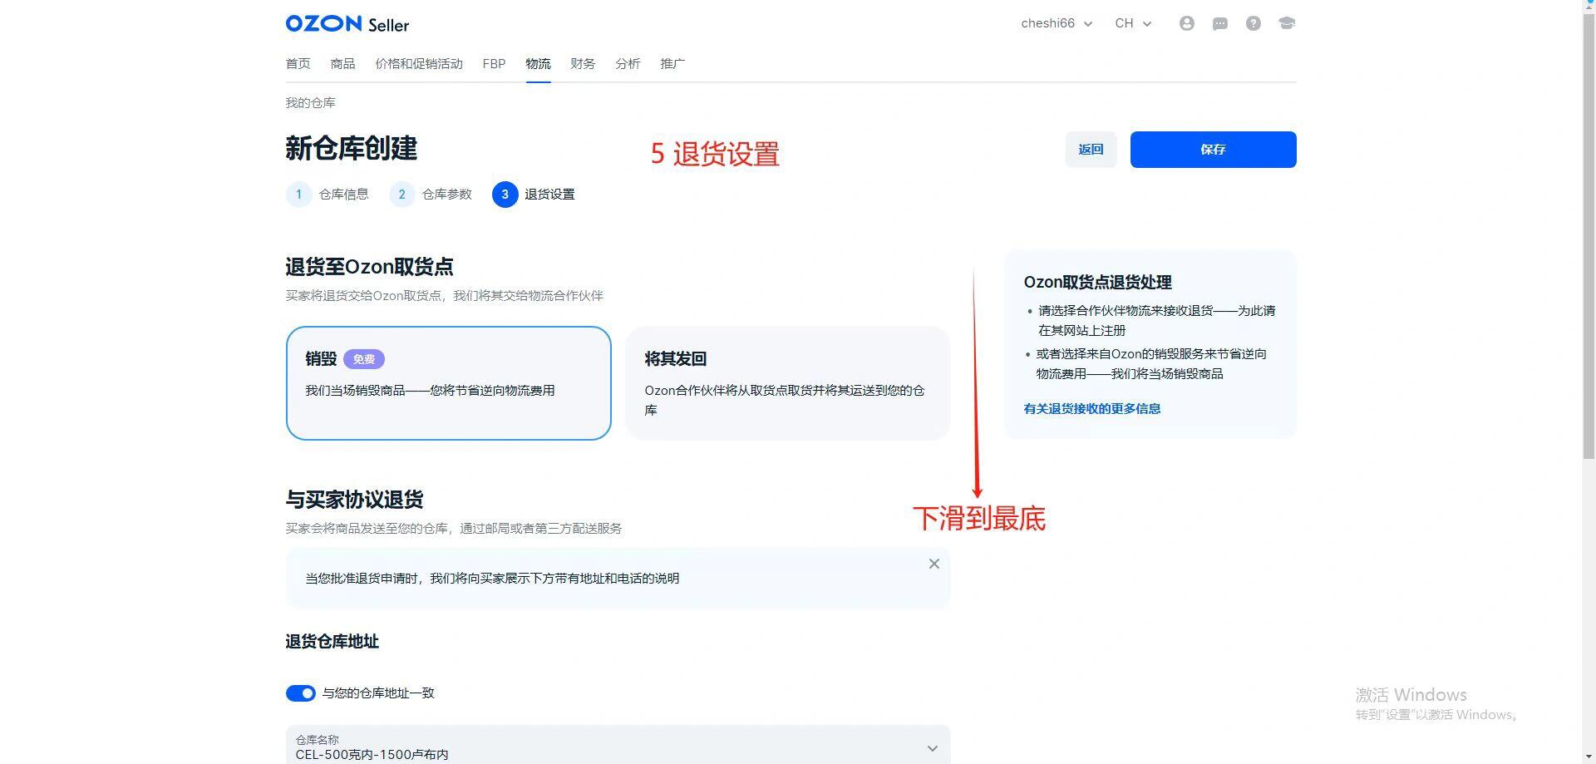
Task: Click the 免费 badge on 销毁 card
Action: (364, 359)
